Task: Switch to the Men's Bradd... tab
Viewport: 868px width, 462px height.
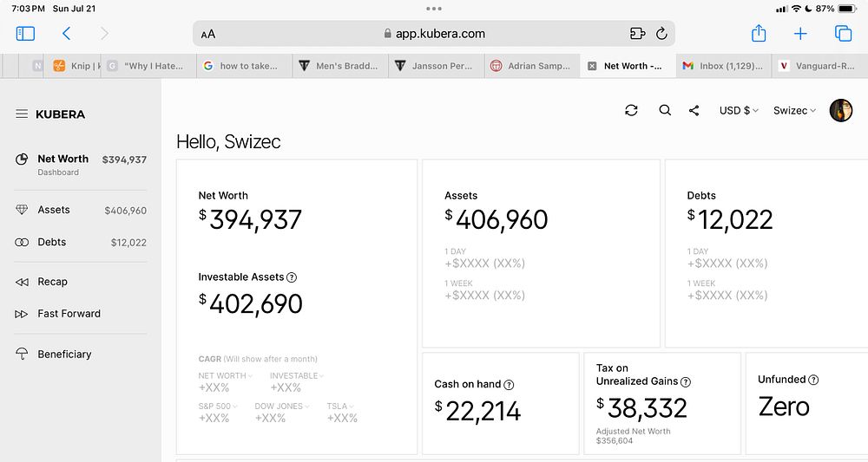Action: pos(340,66)
